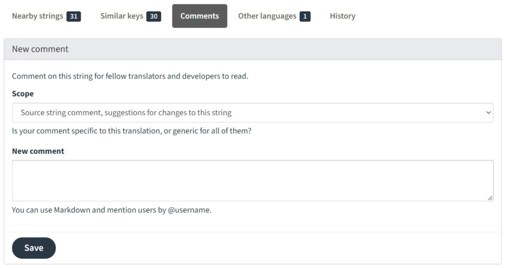Open the Scope dropdown
The height and width of the screenshot is (268, 510).
[x=253, y=113]
